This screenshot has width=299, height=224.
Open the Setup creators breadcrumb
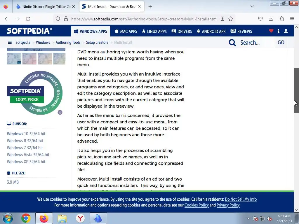point(97,42)
